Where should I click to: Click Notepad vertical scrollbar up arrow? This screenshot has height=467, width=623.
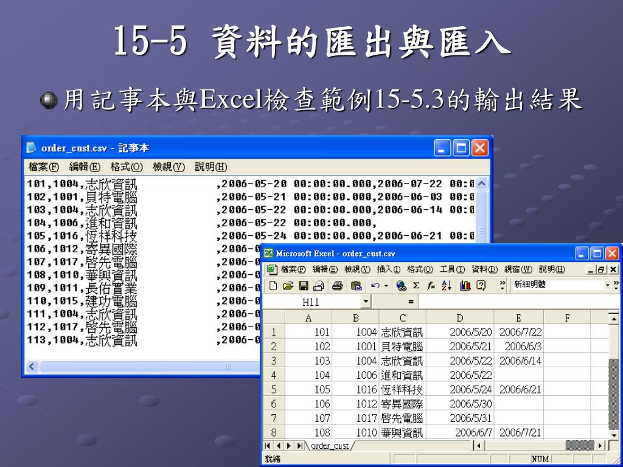[482, 184]
